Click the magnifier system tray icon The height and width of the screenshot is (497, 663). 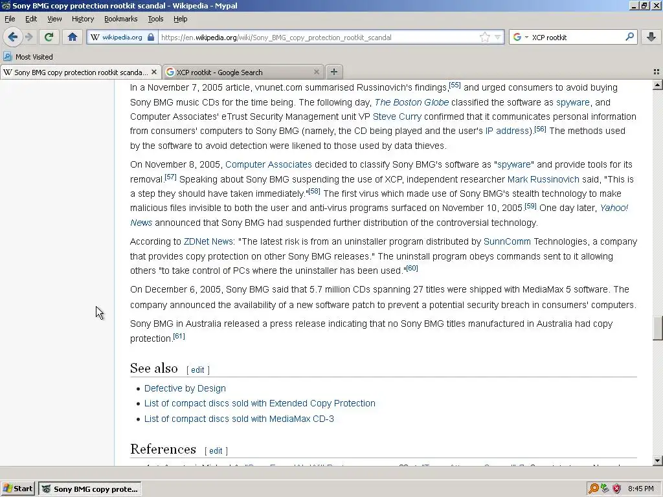tap(594, 489)
